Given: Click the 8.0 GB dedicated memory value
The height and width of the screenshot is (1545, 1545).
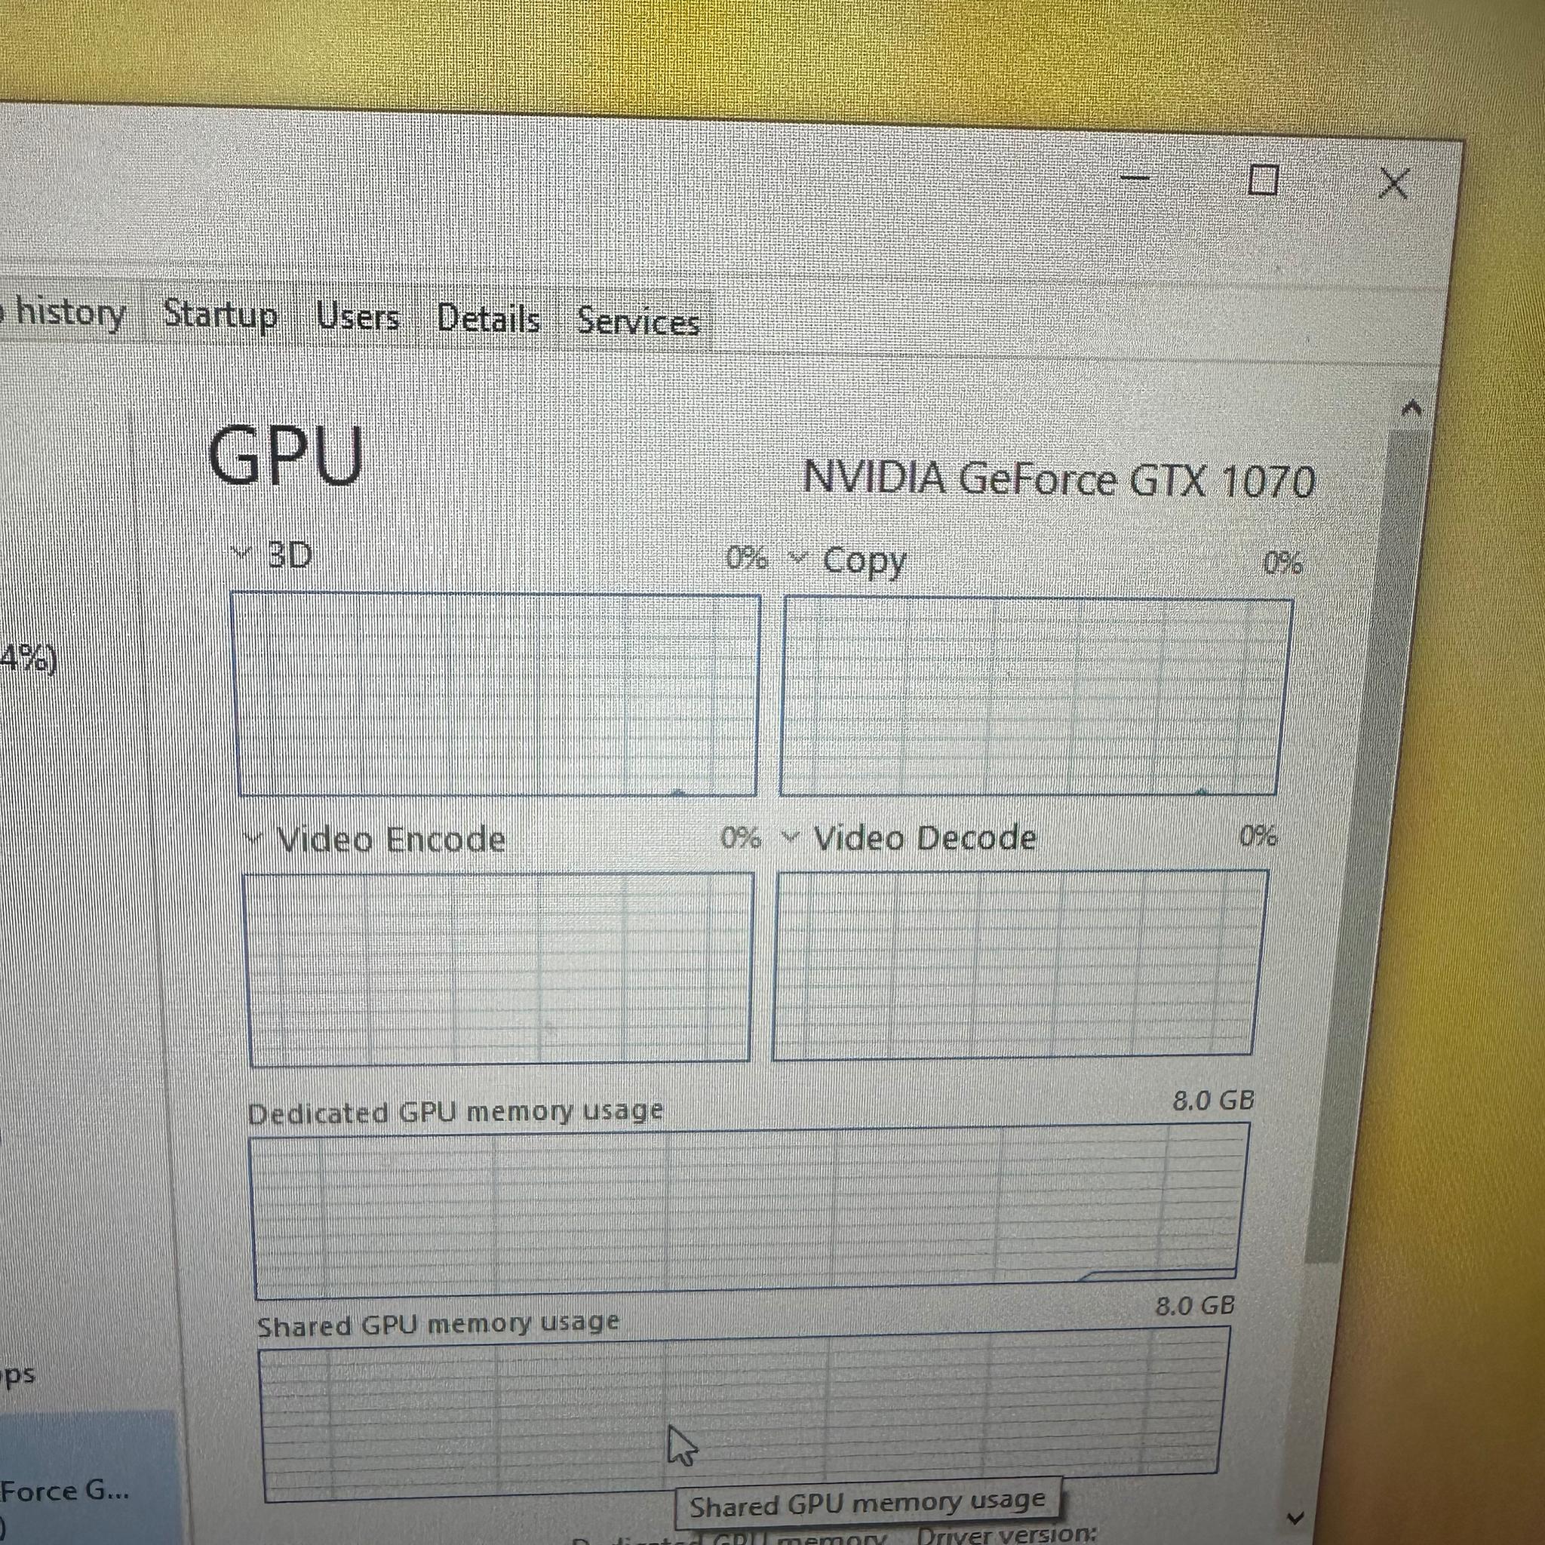Looking at the screenshot, I should coord(1213,1101).
